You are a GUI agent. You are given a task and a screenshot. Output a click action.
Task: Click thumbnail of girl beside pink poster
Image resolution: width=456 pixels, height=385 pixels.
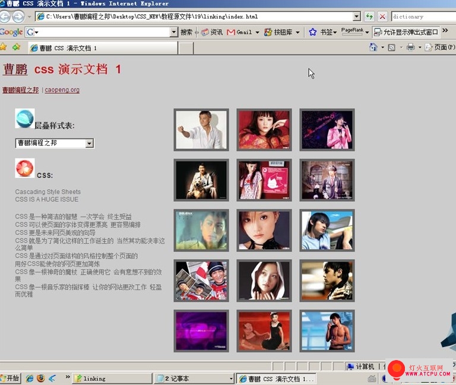264,180
